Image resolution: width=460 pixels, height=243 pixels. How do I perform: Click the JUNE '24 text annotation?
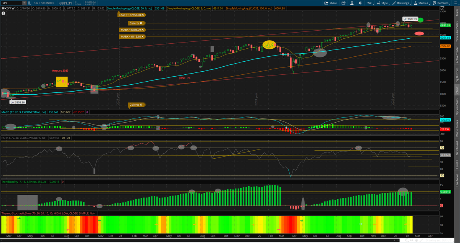click(186, 78)
